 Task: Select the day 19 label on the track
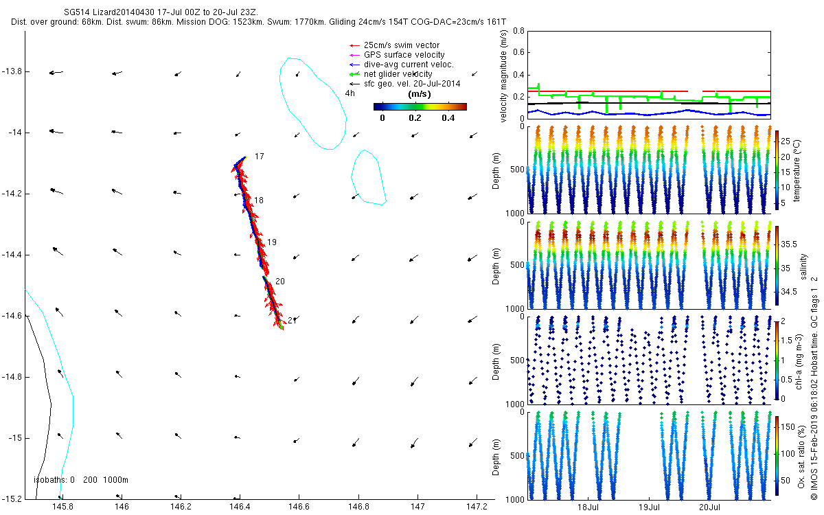click(x=272, y=242)
